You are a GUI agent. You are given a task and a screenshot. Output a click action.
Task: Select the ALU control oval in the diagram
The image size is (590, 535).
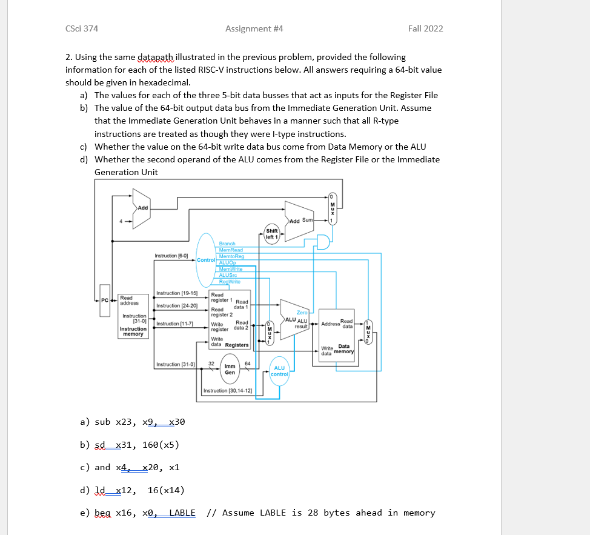point(279,371)
